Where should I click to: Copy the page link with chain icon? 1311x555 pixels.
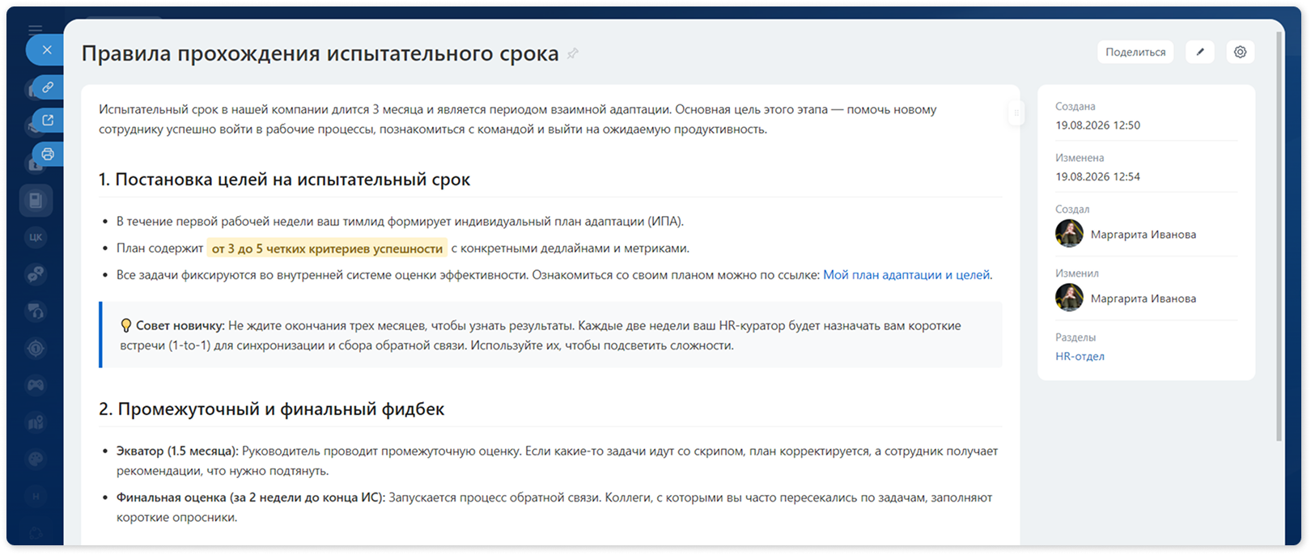tap(48, 87)
